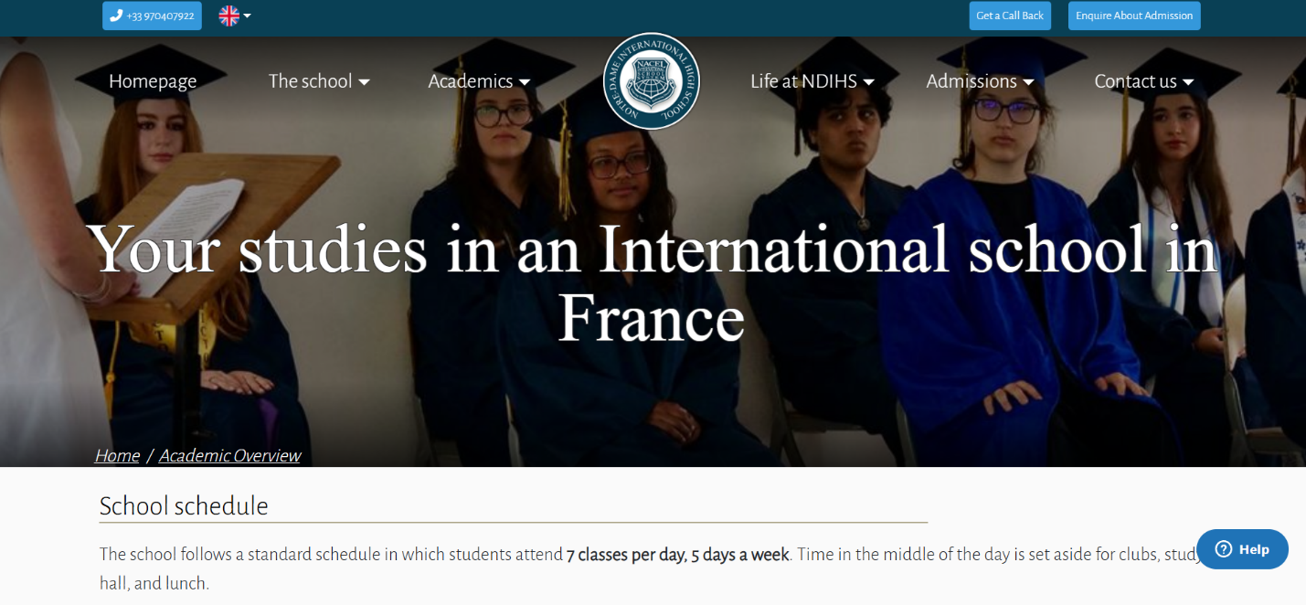This screenshot has height=605, width=1306.
Task: Open the Life at NDIHS dropdown
Action: [x=812, y=81]
